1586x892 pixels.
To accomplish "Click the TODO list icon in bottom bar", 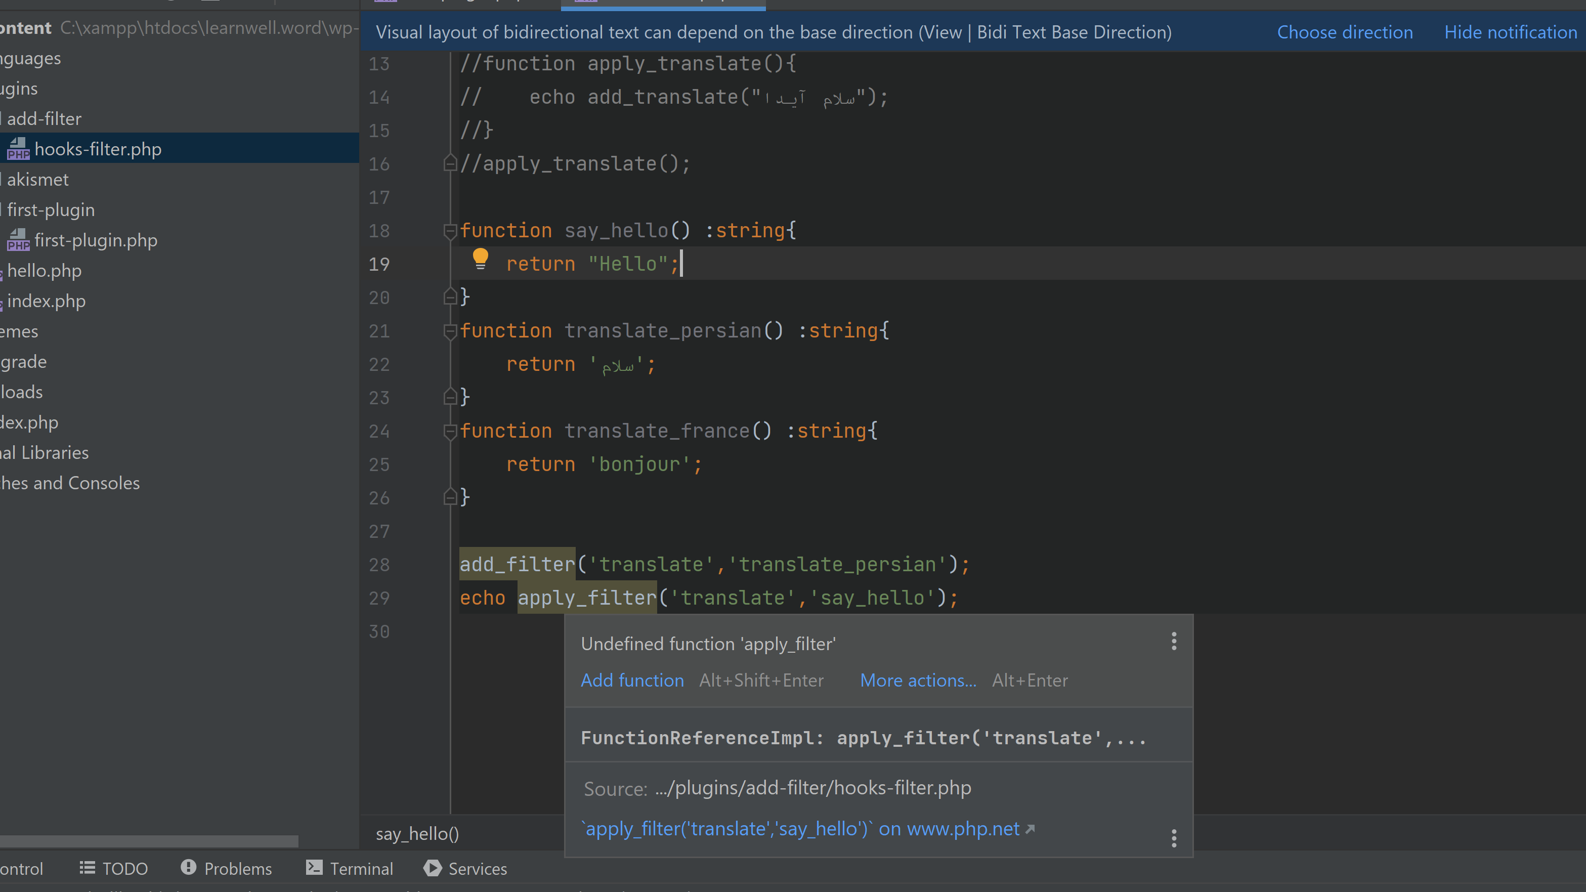I will (x=87, y=868).
